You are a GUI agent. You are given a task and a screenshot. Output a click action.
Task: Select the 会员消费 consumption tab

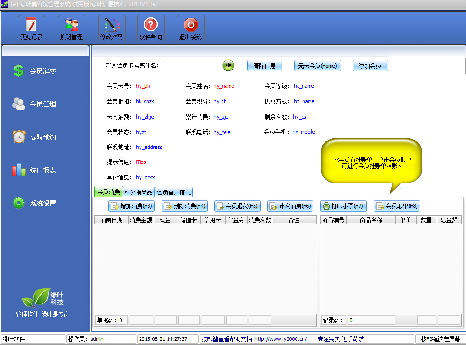click(x=108, y=191)
